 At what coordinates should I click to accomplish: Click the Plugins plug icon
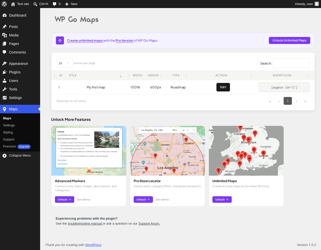tap(5, 72)
